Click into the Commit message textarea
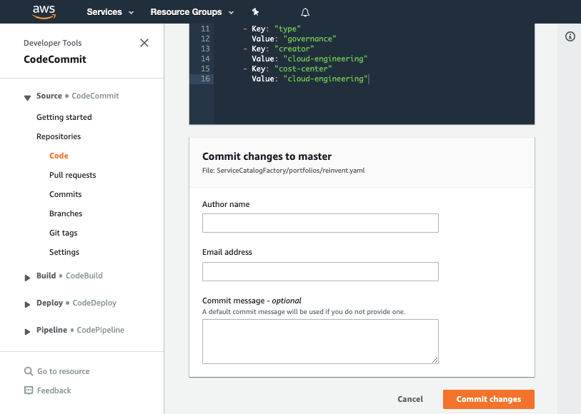 (320, 341)
